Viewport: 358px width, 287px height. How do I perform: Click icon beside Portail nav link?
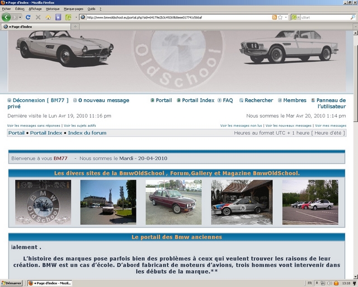coord(152,100)
